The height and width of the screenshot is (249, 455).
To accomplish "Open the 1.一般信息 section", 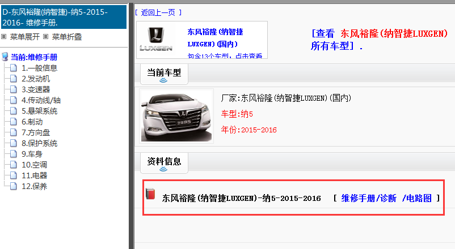I will click(x=39, y=68).
